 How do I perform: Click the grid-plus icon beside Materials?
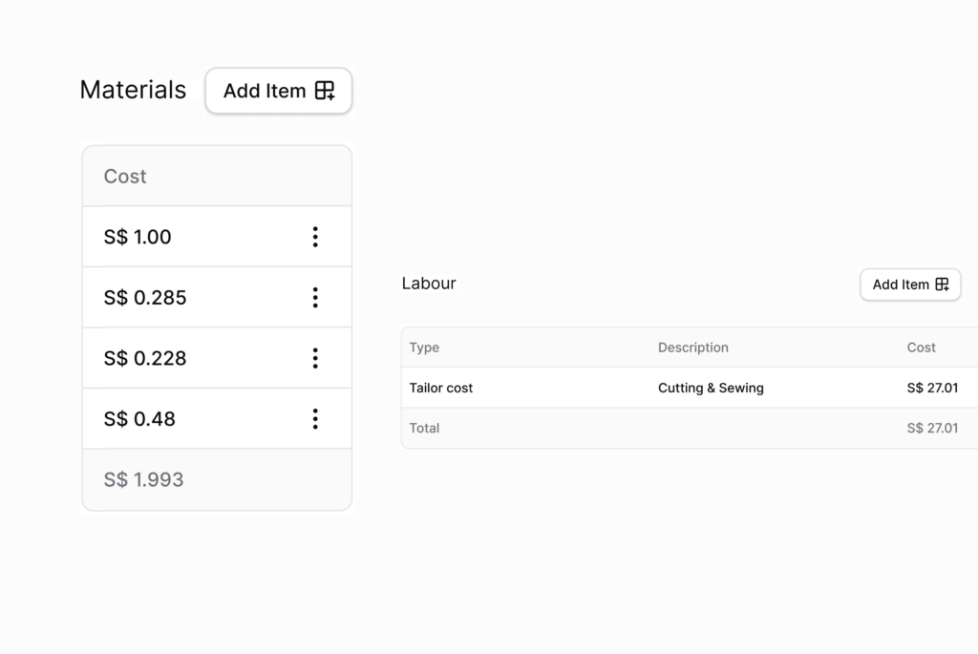[x=325, y=92]
